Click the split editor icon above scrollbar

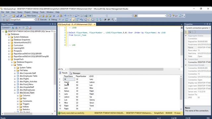coord(182,28)
